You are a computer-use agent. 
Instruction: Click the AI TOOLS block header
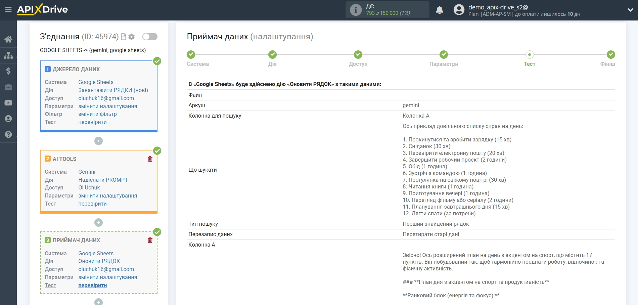click(64, 159)
